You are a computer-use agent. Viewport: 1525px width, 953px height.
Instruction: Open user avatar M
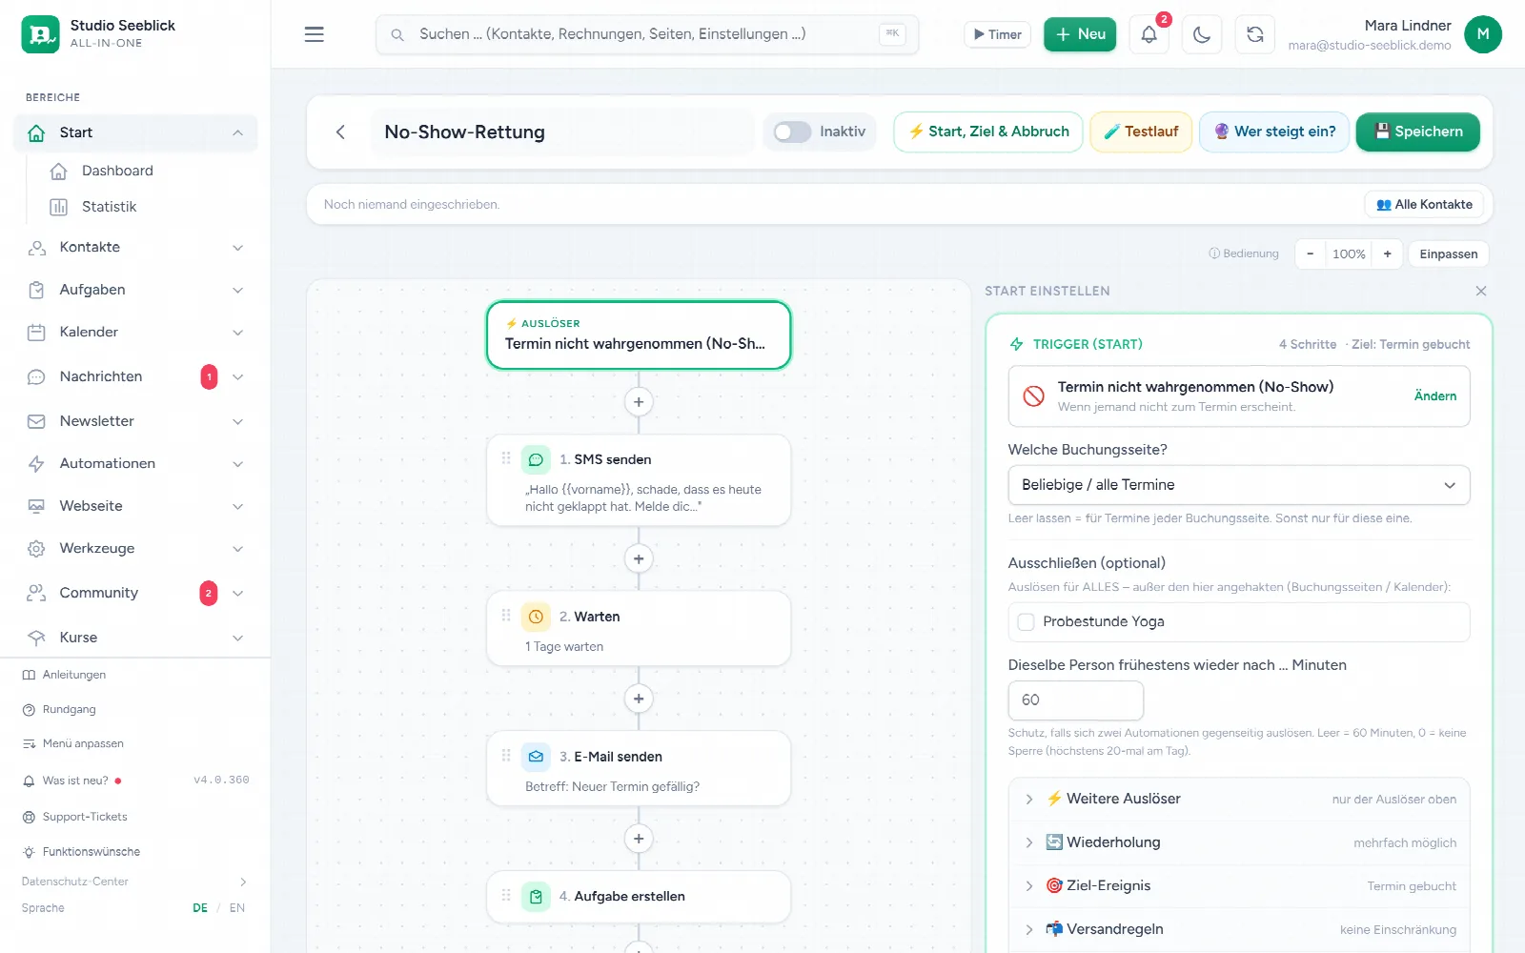click(1482, 34)
